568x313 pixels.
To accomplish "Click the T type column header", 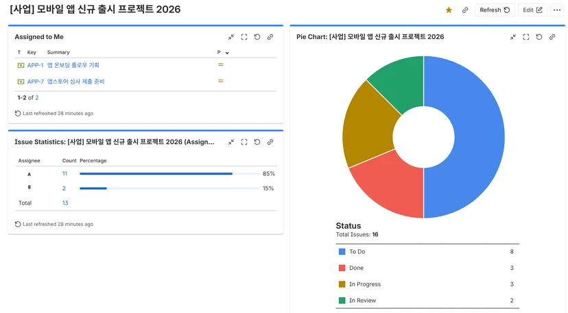I will [19, 53].
